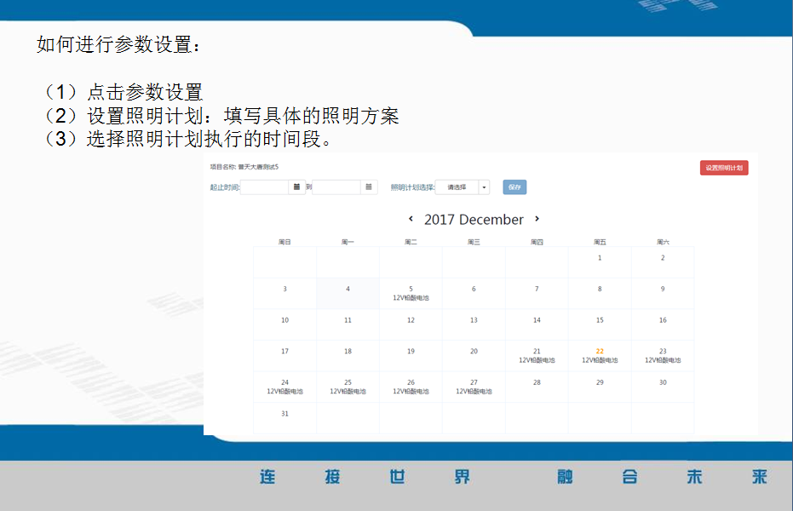
Task: Open the end date calendar picker icon
Action: 369,187
